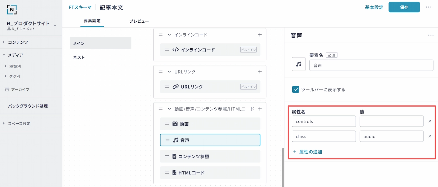Click the 属性の追加 link

pos(310,152)
